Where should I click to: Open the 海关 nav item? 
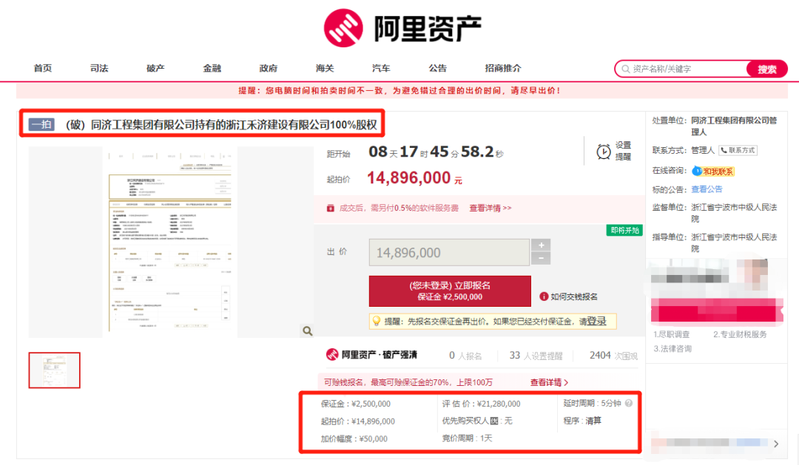click(x=325, y=68)
